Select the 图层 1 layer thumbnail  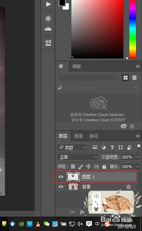[x=73, y=177]
